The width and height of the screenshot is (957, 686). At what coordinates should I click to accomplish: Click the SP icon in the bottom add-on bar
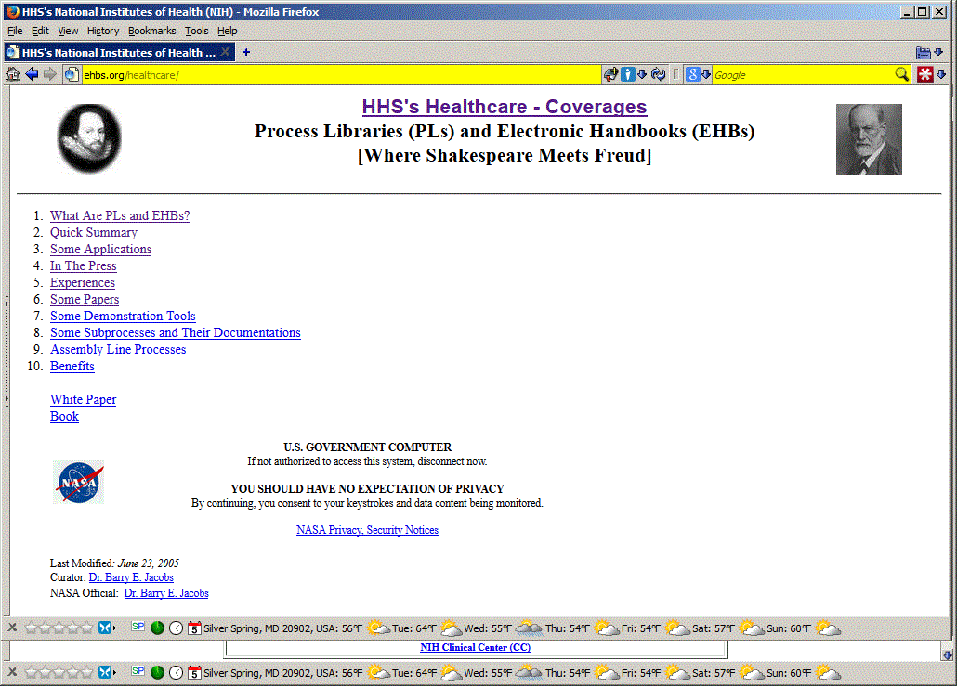pos(138,671)
